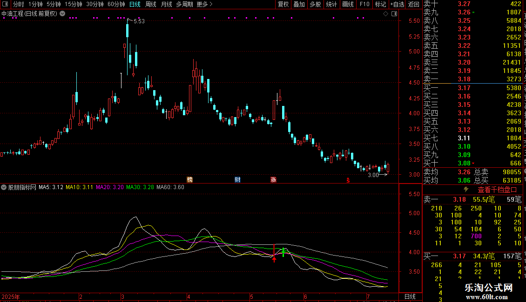The image size is (526, 302).
Task: Click the 34.3/笔 average per trade value
Action: [x=484, y=256]
